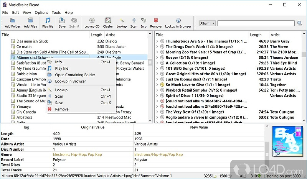Image resolution: width=307 pixels, height=179 pixels.
Task: Open the Help menu
Action: click(69, 13)
